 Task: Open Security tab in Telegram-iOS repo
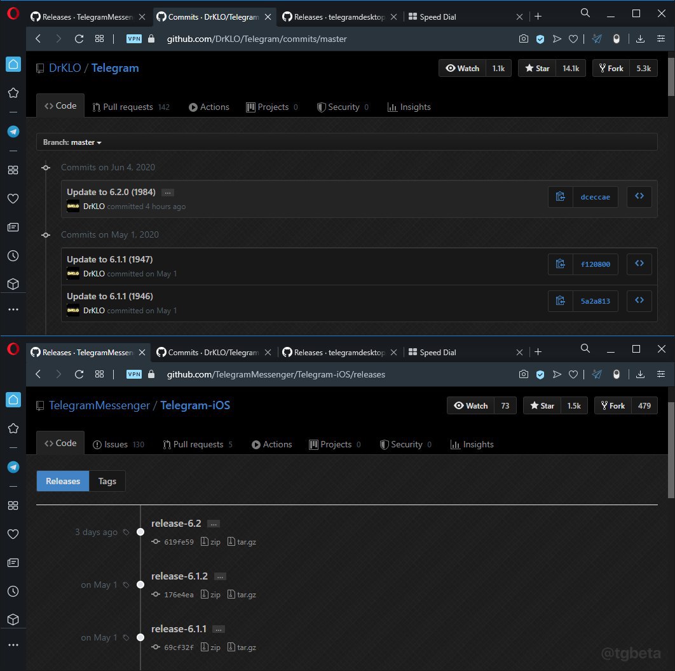[x=406, y=445]
